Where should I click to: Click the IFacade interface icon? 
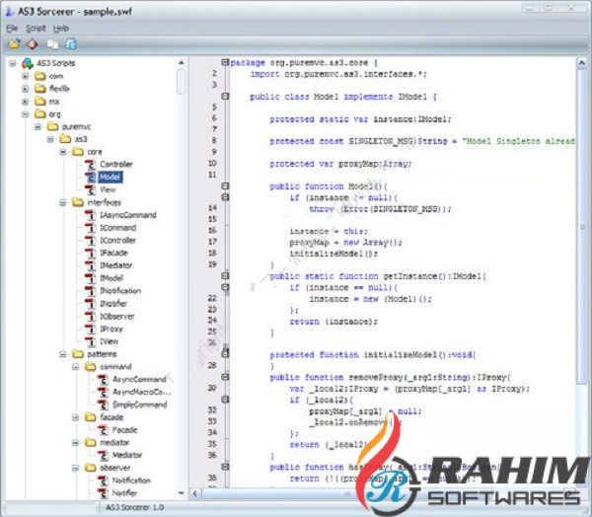coord(91,253)
